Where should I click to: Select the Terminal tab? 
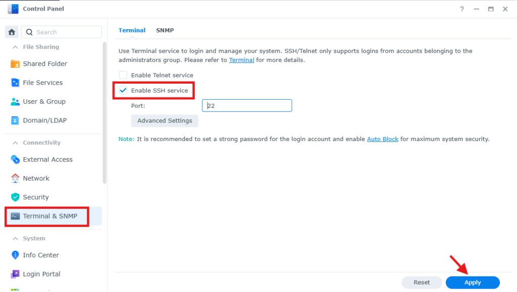click(x=132, y=30)
